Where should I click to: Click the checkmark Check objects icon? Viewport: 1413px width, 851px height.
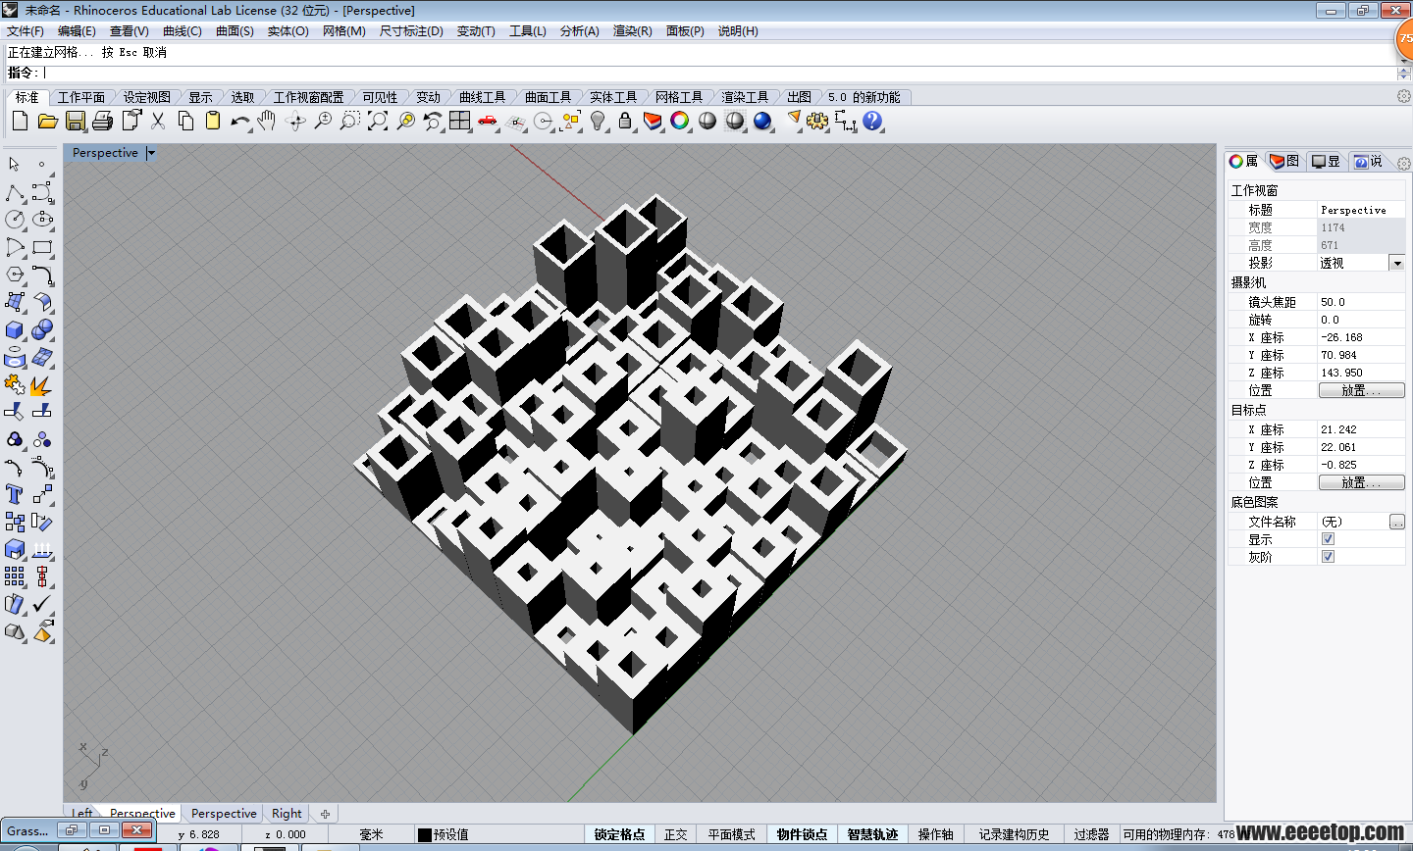42,604
